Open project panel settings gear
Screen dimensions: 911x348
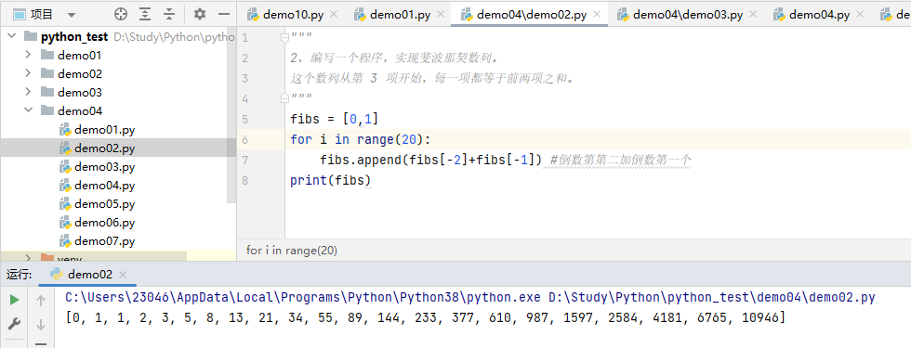199,14
